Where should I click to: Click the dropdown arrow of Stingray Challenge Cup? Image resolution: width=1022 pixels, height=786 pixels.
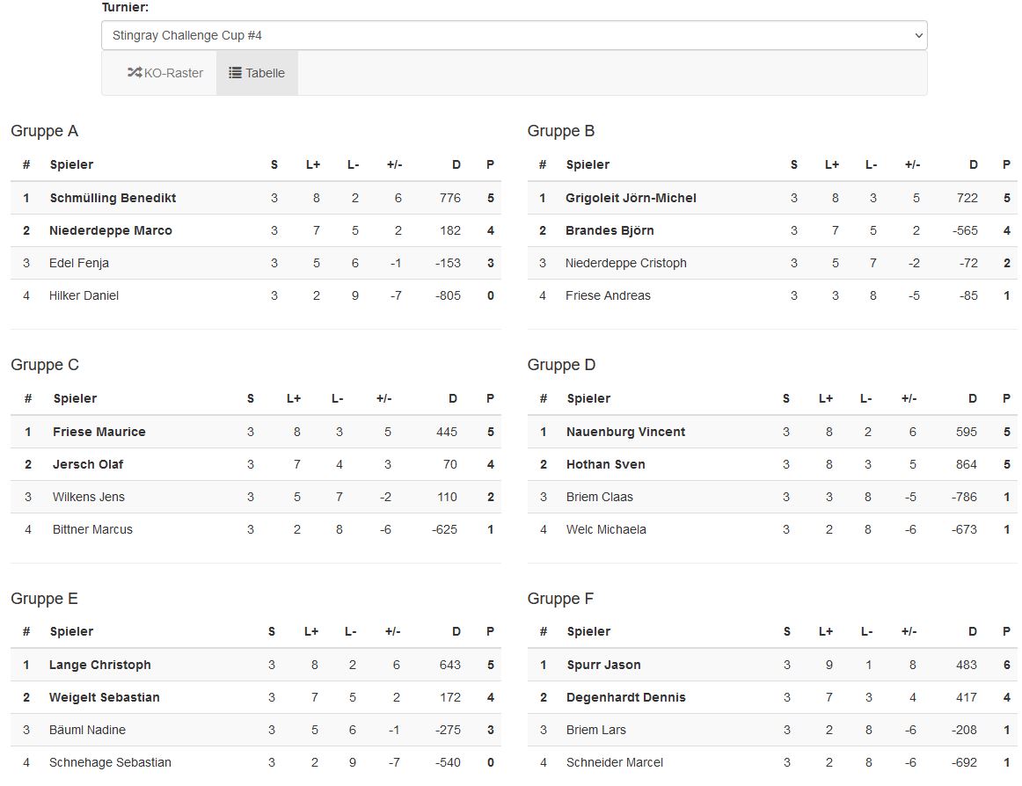(x=918, y=36)
